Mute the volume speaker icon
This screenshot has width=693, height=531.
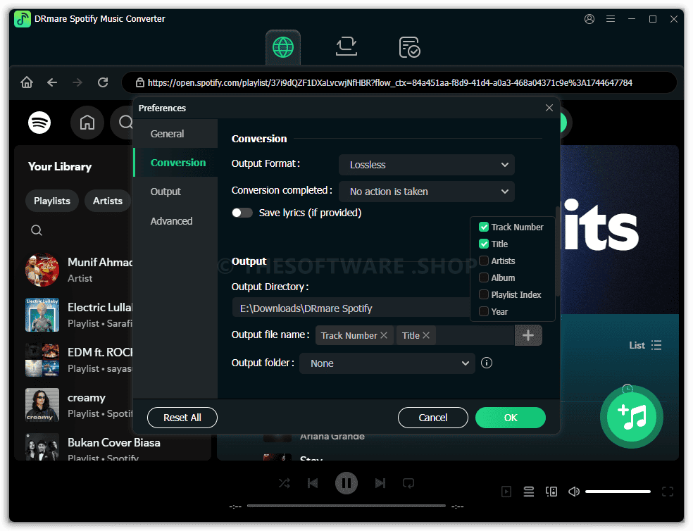click(x=574, y=492)
